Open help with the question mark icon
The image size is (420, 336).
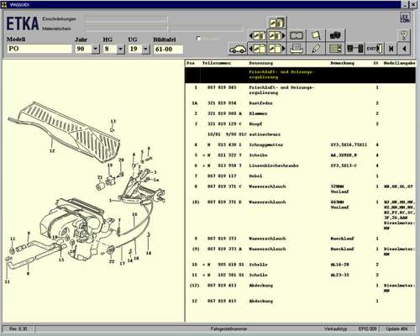click(404, 35)
